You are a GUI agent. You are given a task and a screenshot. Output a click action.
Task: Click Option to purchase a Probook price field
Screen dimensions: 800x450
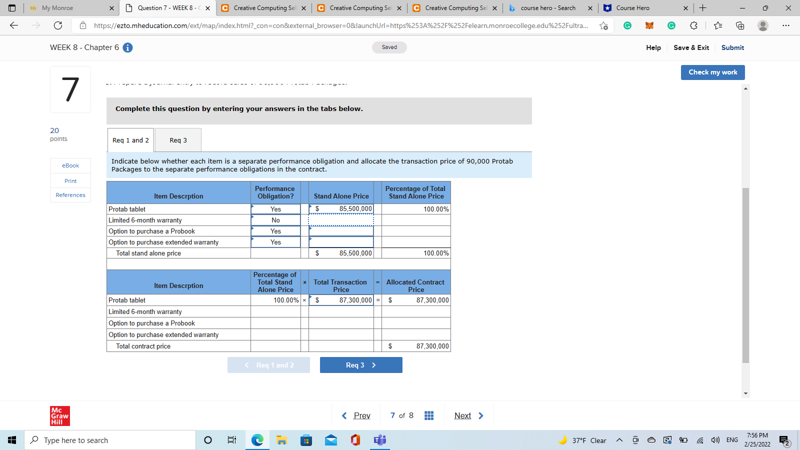click(x=341, y=231)
